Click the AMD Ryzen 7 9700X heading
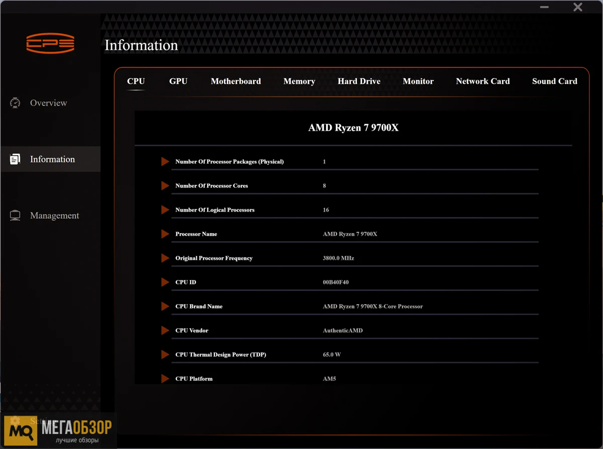This screenshot has width=603, height=449. [353, 128]
